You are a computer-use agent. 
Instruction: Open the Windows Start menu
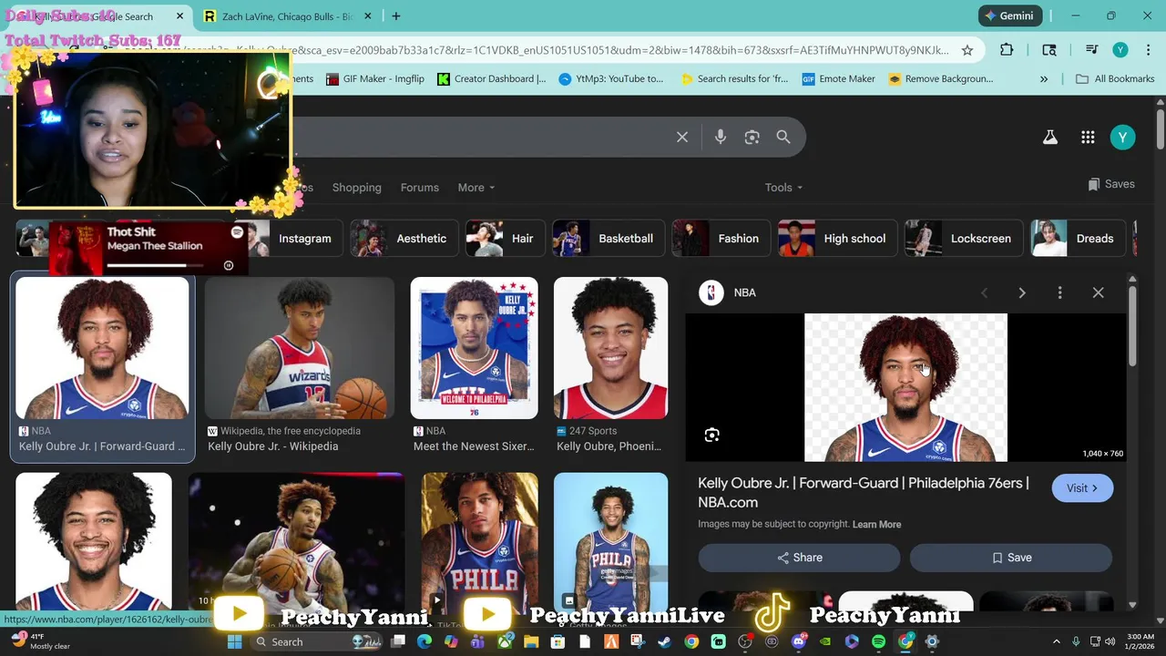234,641
